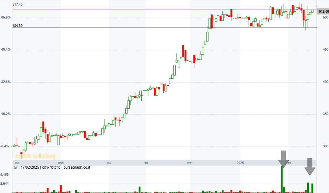
Task: Click the 2025 year label on time axis
Action: click(x=240, y=163)
